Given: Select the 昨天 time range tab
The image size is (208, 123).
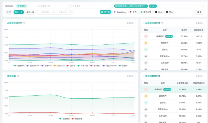Looking at the screenshot, I should point(9,12).
